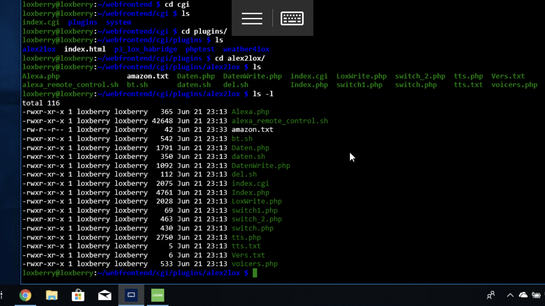
Task: Open Google Chrome from the taskbar
Action: 25,295
